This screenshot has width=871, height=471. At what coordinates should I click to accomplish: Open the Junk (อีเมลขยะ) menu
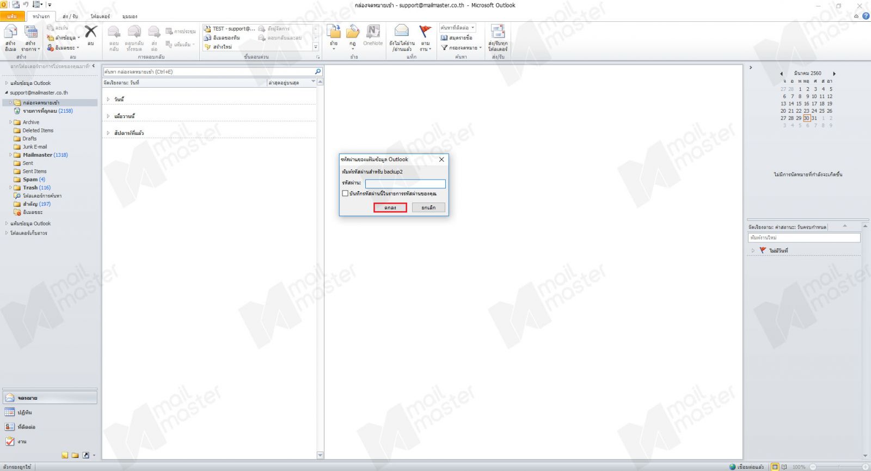[63, 47]
